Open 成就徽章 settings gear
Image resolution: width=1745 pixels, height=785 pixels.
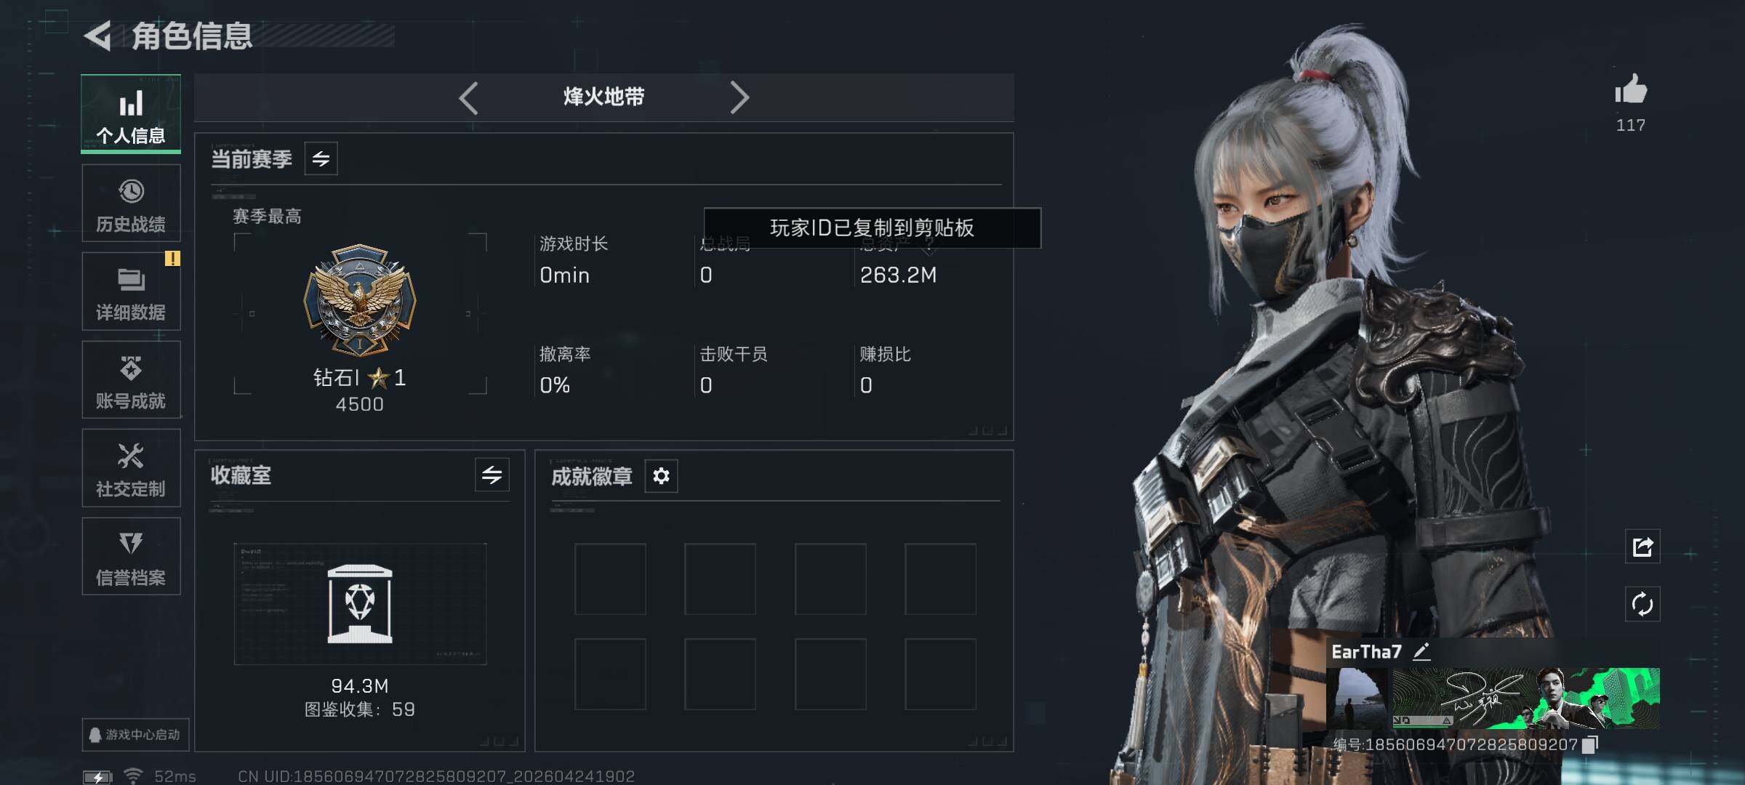(661, 476)
